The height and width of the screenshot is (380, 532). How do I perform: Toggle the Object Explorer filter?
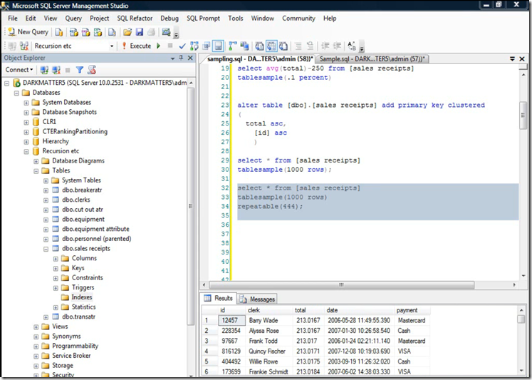point(80,70)
